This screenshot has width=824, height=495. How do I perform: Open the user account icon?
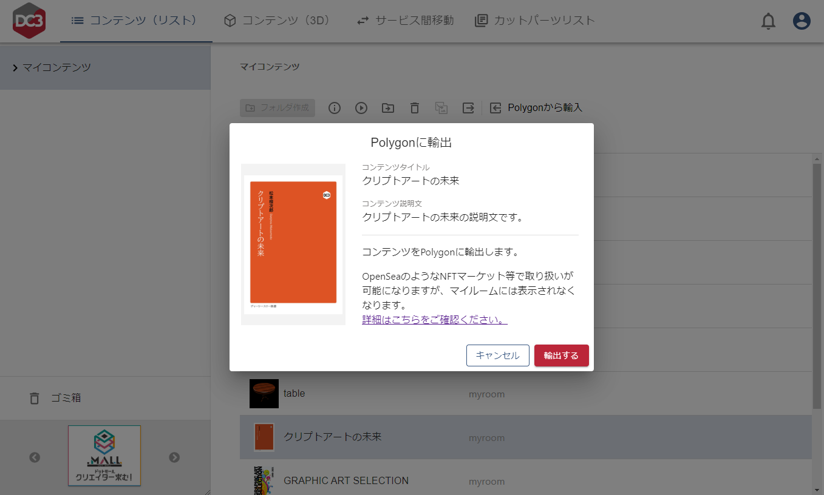[x=802, y=21]
